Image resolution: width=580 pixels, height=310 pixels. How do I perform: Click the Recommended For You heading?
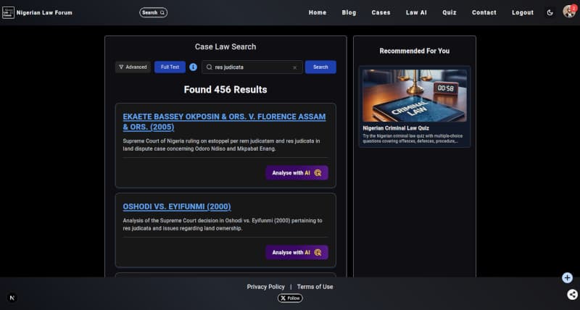pos(414,51)
